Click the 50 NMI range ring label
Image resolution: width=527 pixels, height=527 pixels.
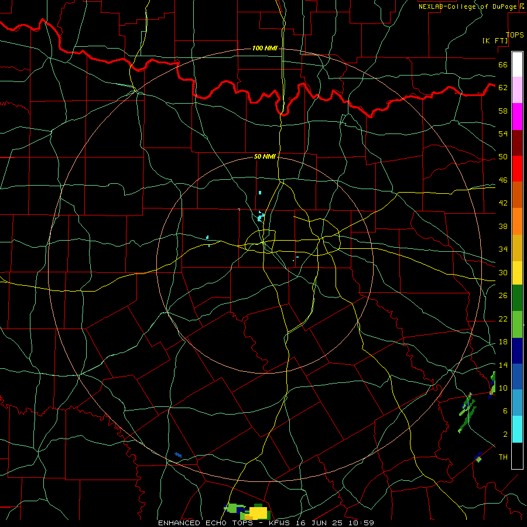point(265,156)
